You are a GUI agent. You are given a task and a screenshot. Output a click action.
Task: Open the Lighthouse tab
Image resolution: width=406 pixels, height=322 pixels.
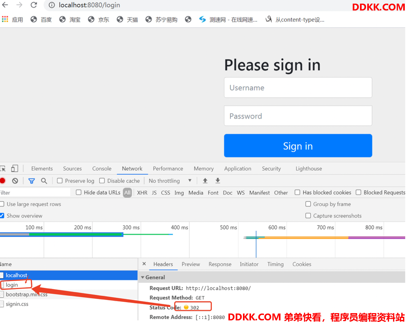click(x=309, y=169)
